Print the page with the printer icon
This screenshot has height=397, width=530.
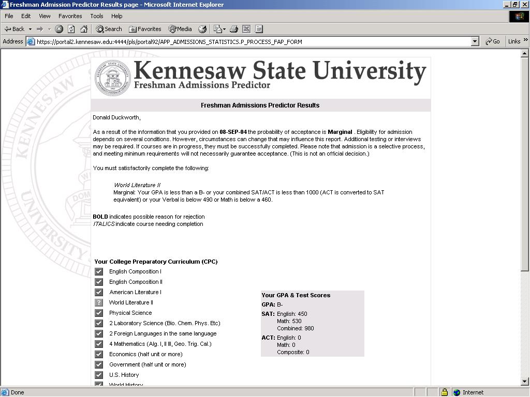click(x=234, y=29)
